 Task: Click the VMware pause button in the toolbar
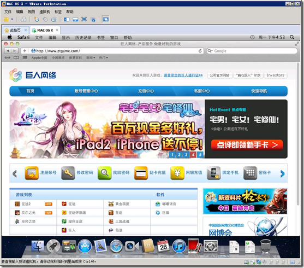point(6,19)
